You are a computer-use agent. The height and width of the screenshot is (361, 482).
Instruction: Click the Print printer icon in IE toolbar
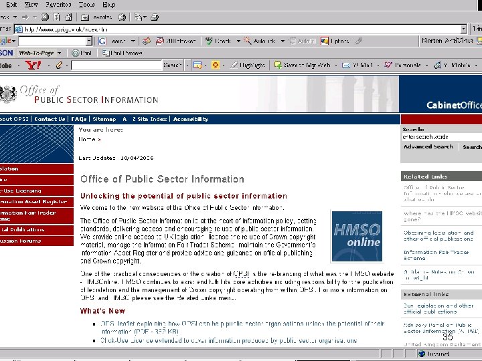coord(155,17)
